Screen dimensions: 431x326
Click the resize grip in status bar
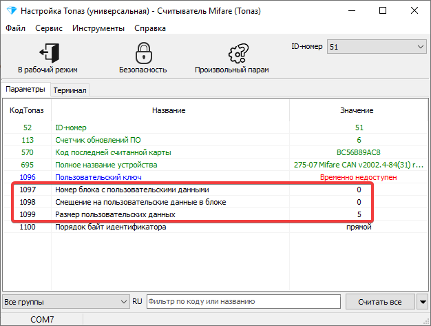click(x=425, y=322)
